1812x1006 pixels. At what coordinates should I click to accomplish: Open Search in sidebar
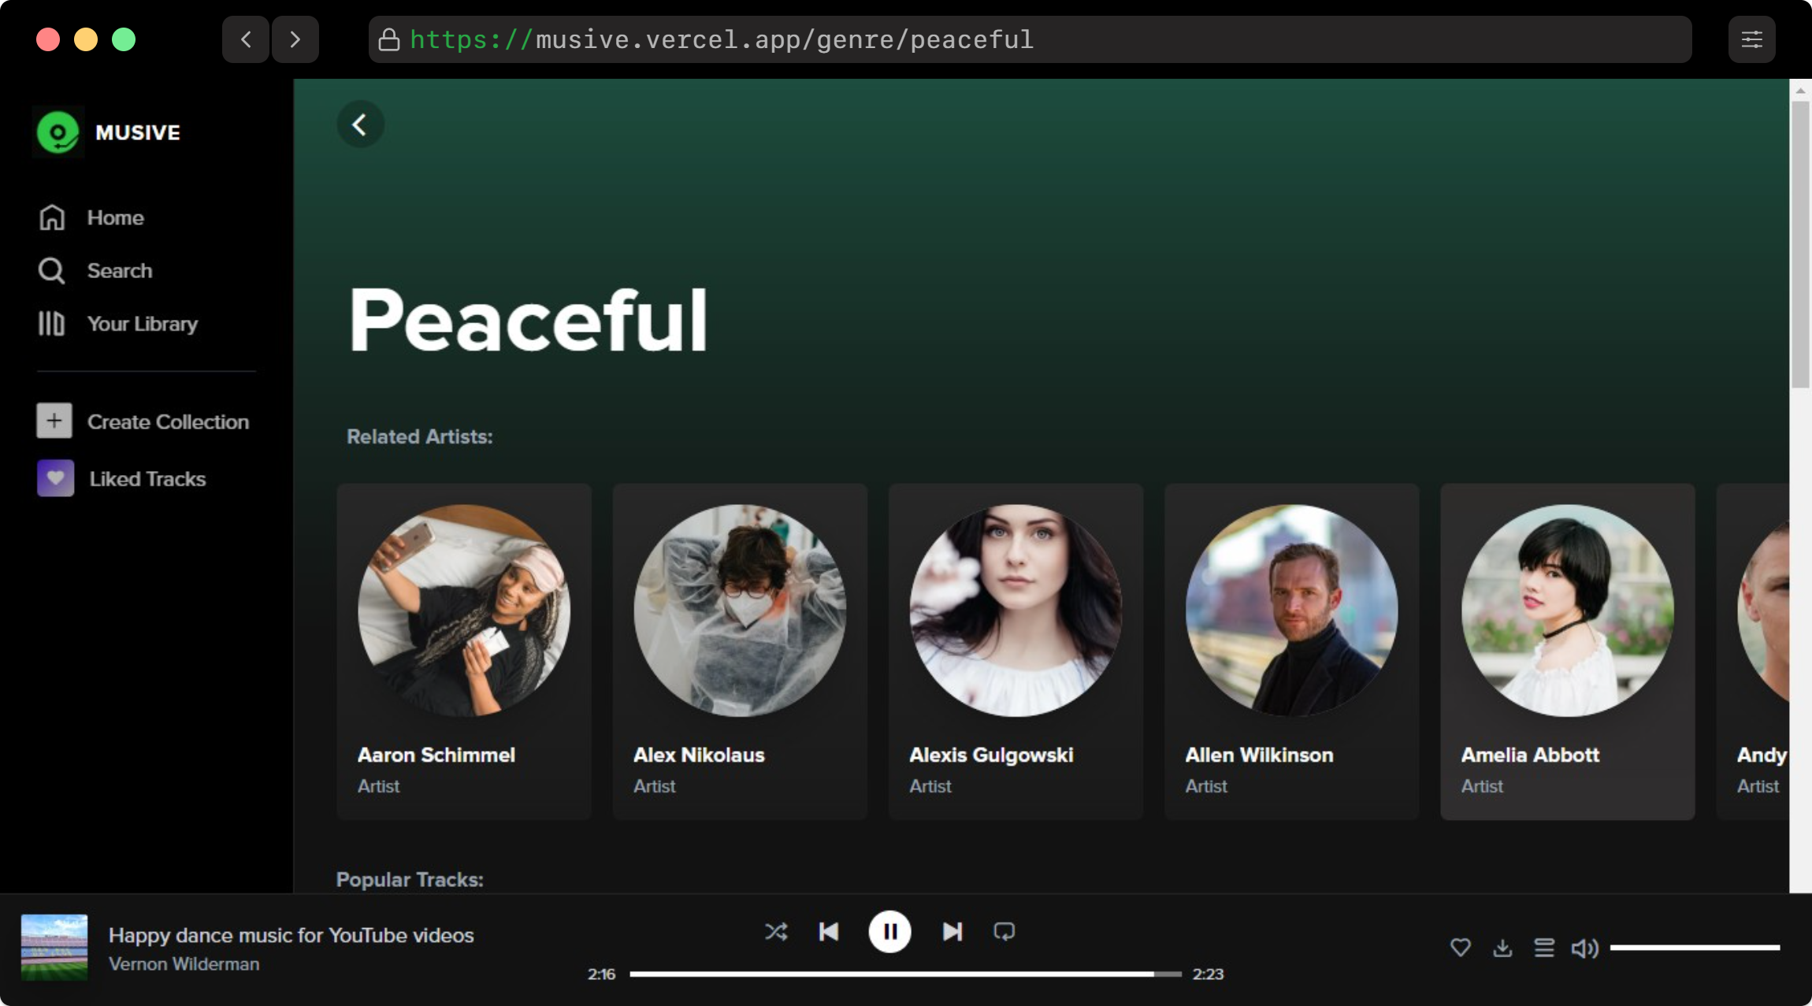pyautogui.click(x=118, y=271)
